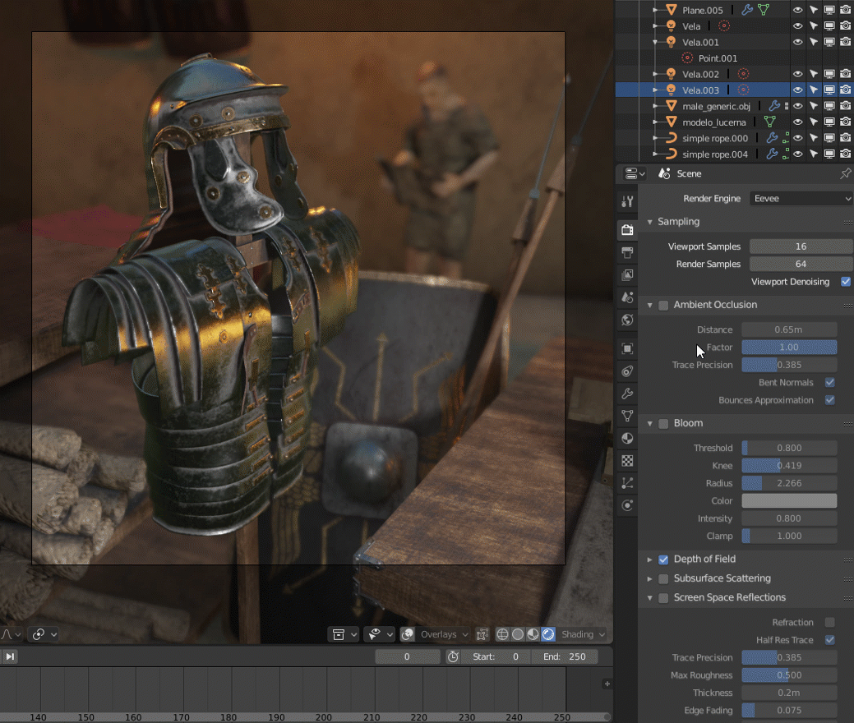Click the Bloom Color swatch

(x=789, y=501)
